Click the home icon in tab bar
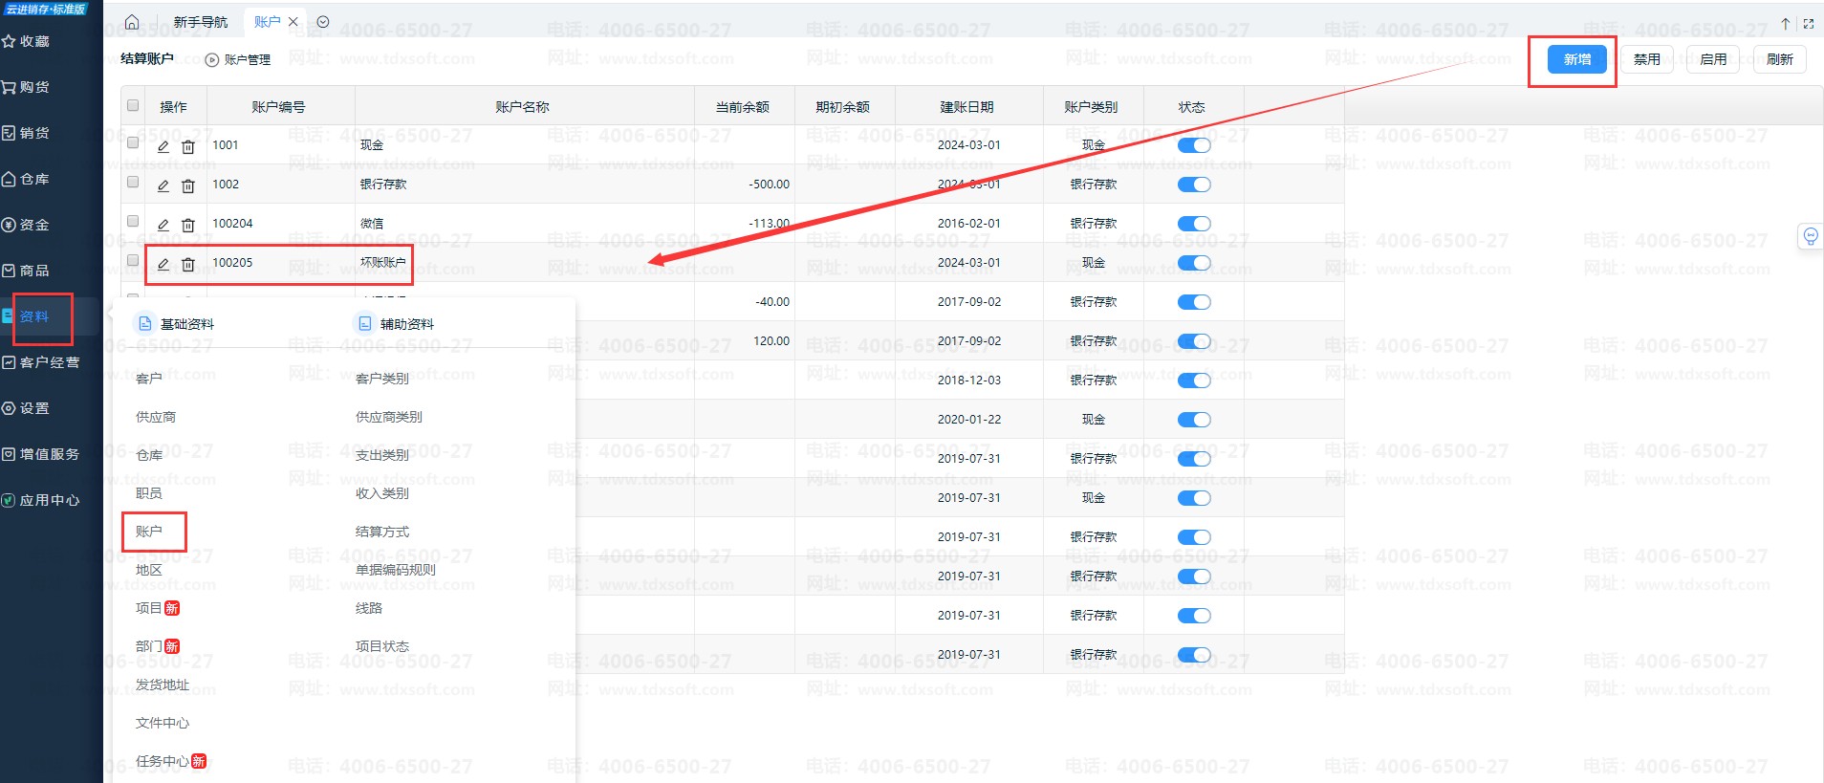This screenshot has width=1824, height=783. click(132, 22)
